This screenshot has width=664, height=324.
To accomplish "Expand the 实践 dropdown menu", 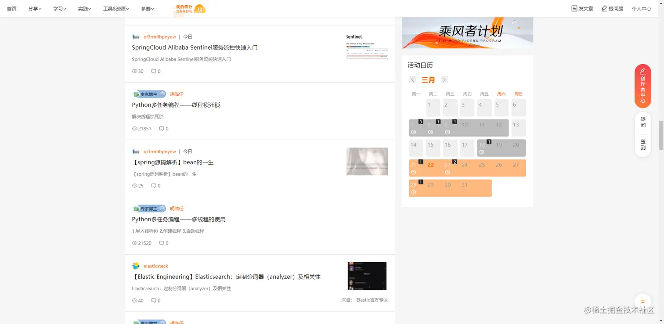I will (85, 9).
